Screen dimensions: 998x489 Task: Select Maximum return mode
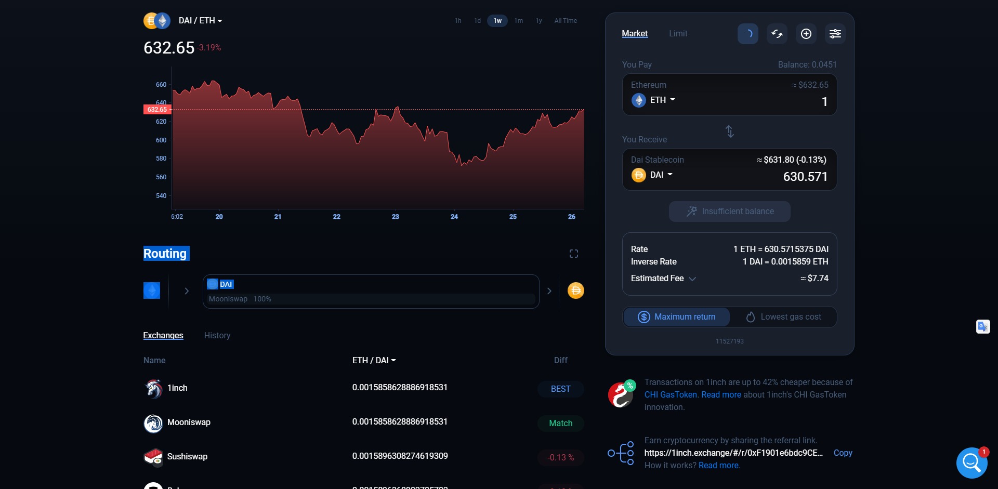coord(677,317)
